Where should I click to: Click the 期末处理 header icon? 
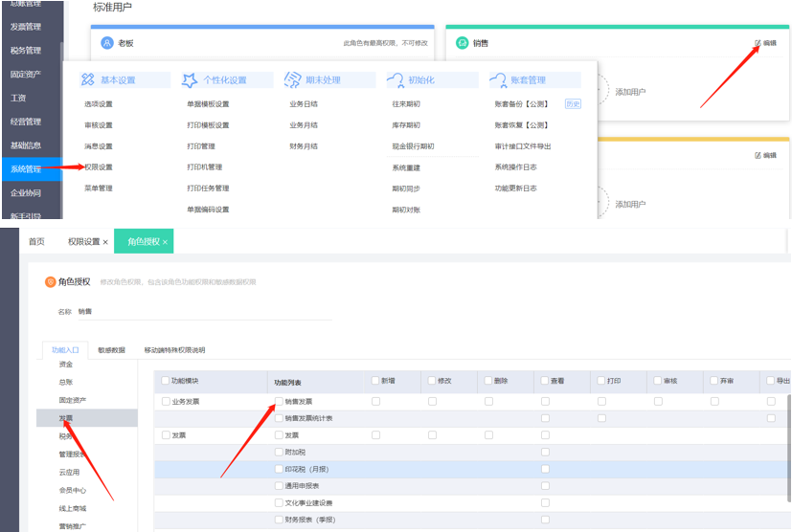(293, 80)
